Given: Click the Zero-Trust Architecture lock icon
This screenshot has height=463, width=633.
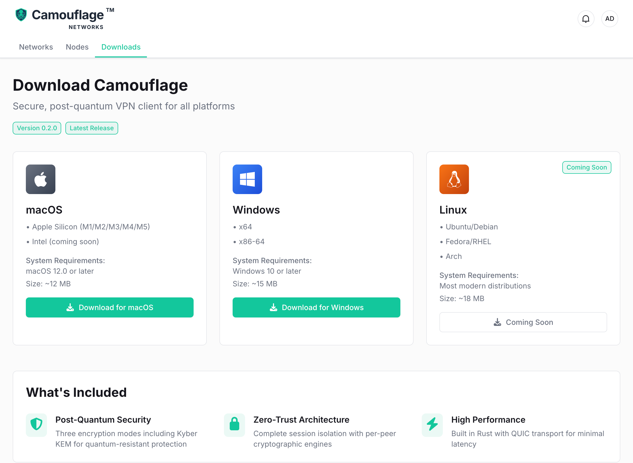Looking at the screenshot, I should coord(234,425).
